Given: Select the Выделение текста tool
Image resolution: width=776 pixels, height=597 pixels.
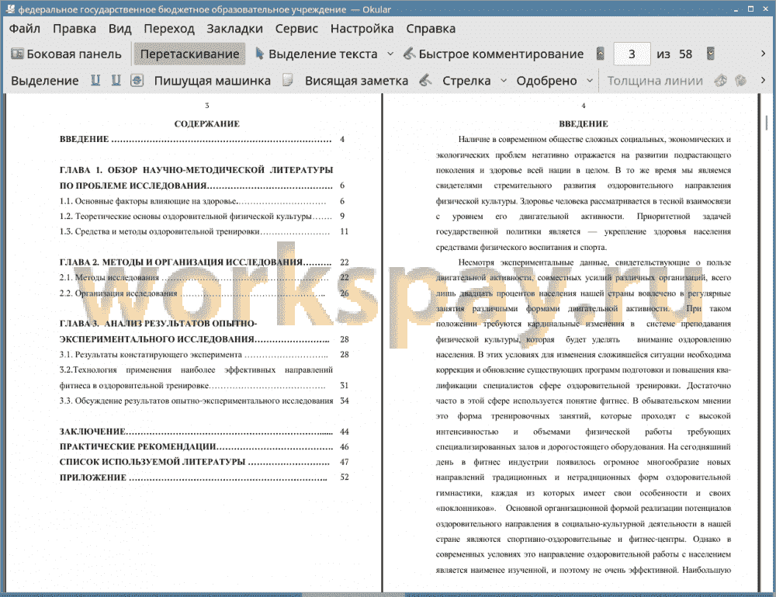Looking at the screenshot, I should [316, 54].
